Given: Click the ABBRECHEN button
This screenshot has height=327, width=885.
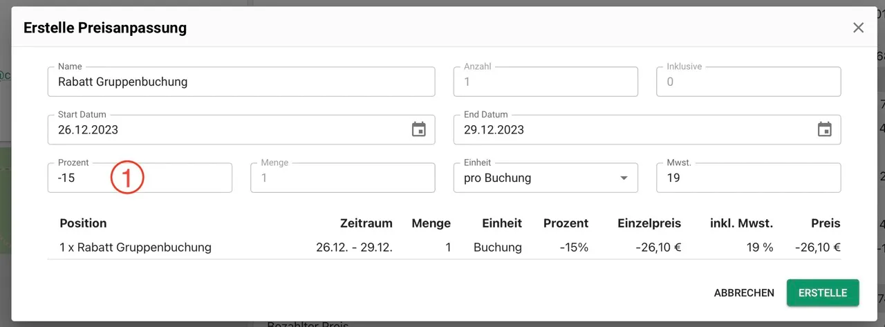Looking at the screenshot, I should pyautogui.click(x=744, y=293).
